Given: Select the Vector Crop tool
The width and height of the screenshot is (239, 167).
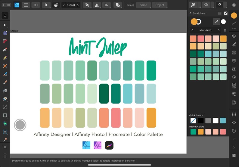Looking at the screenshot, I should [x=5, y=107].
